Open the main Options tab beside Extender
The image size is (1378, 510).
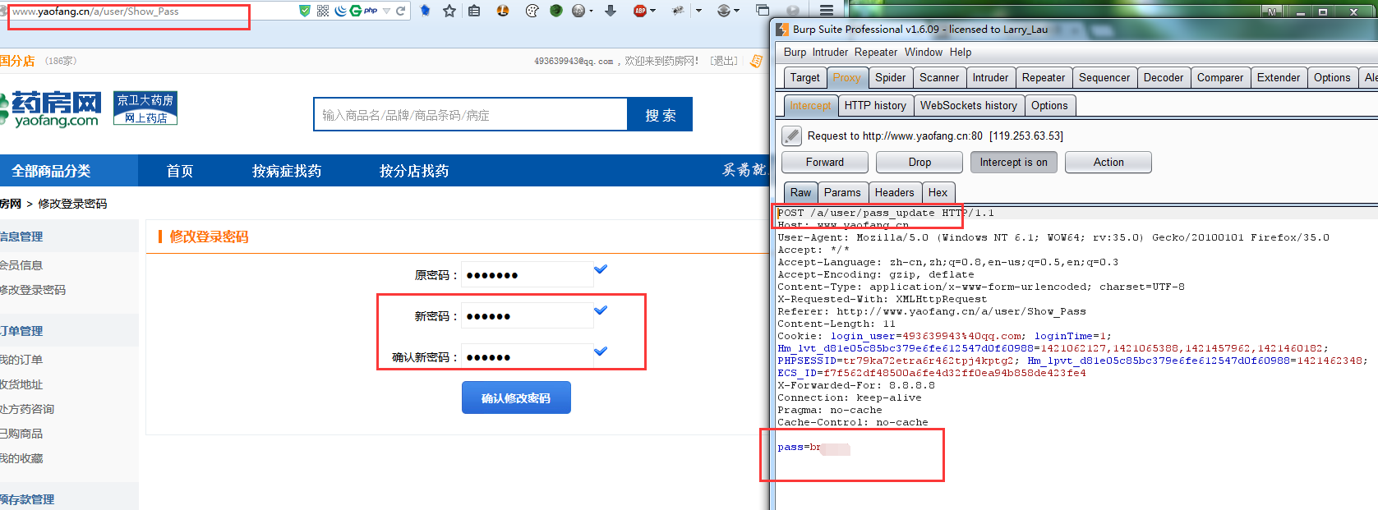[x=1332, y=77]
